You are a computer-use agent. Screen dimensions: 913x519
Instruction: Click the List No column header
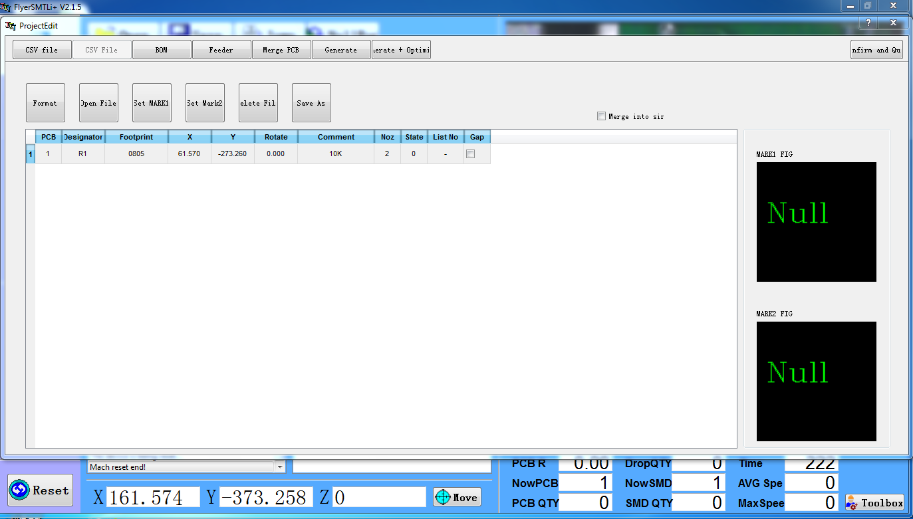(446, 137)
